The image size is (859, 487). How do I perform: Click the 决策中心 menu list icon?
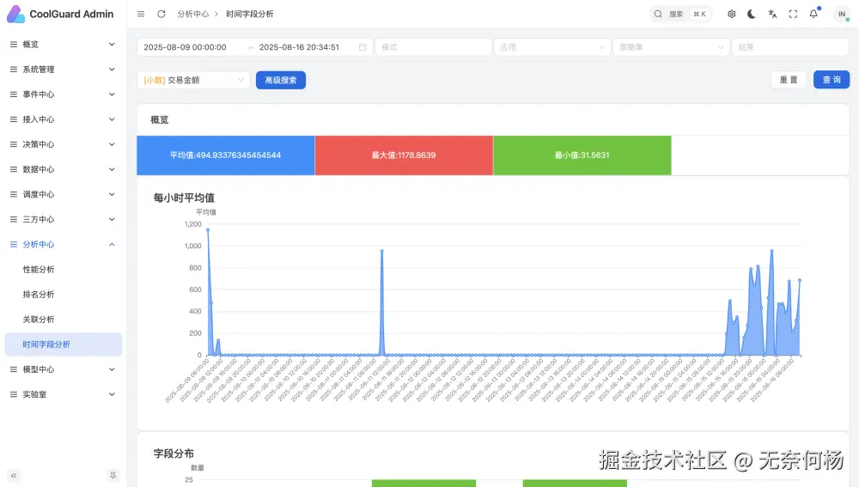14,144
